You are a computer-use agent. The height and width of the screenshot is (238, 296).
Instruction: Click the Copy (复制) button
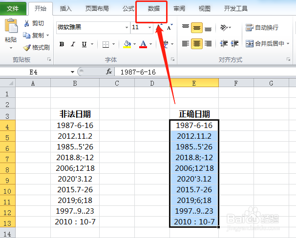[33, 35]
